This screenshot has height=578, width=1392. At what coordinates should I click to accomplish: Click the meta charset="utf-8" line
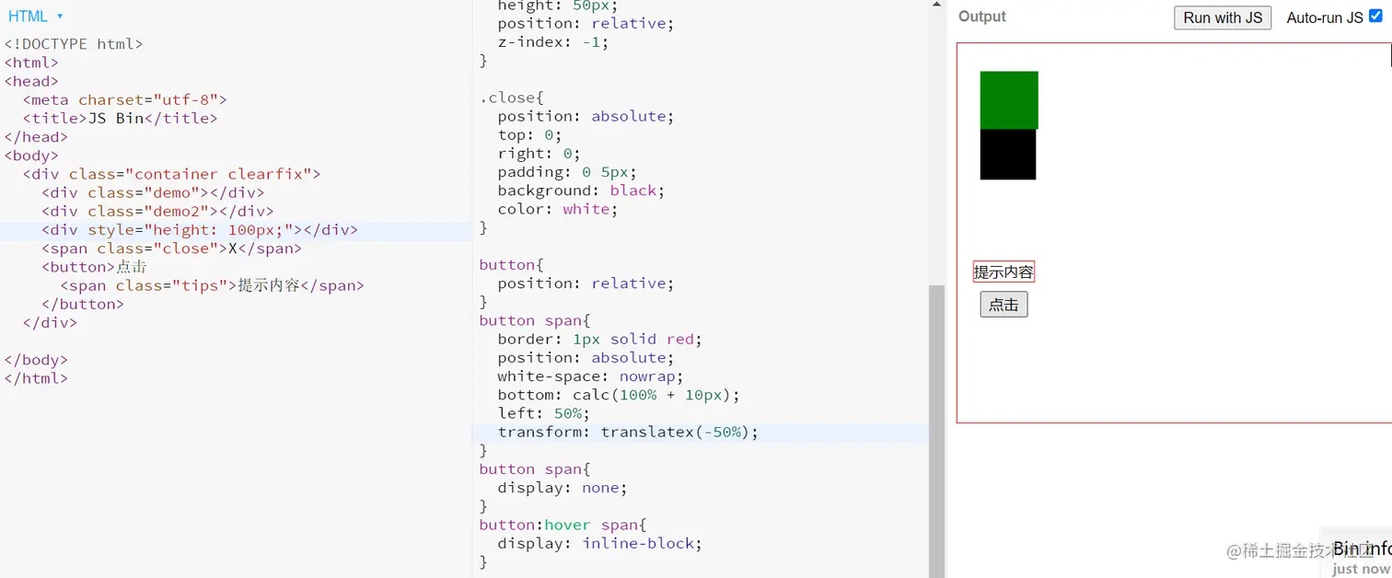pos(124,99)
